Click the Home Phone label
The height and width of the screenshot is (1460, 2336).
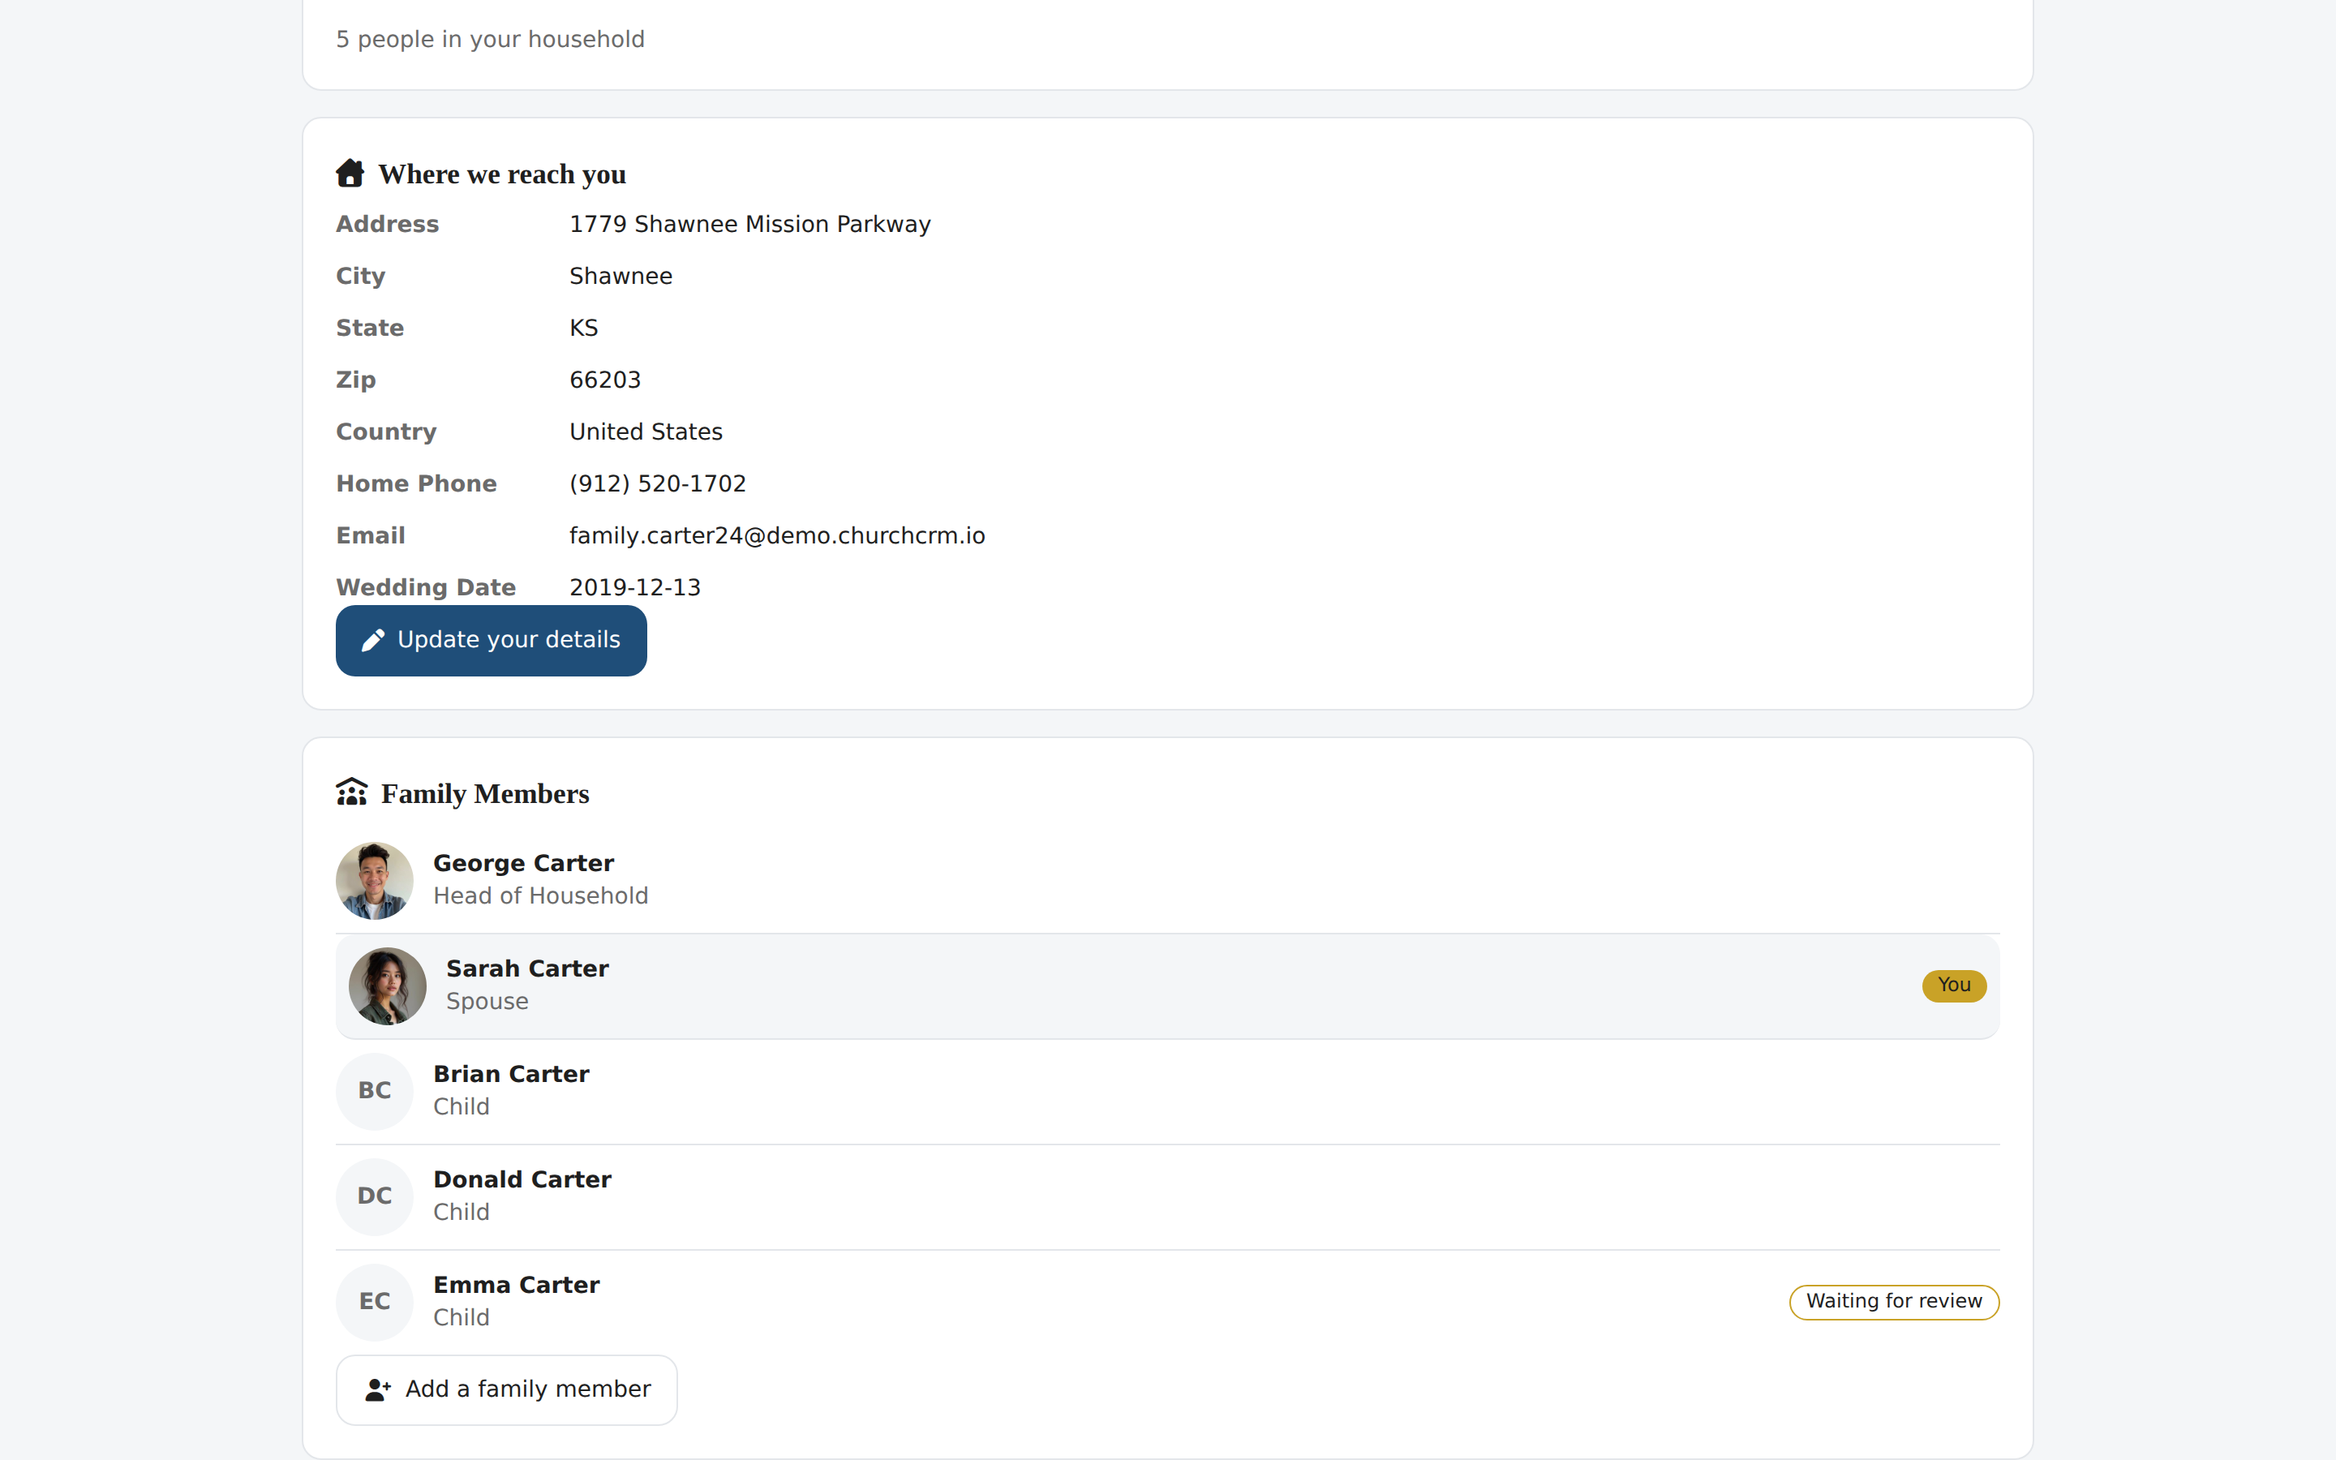tap(416, 483)
